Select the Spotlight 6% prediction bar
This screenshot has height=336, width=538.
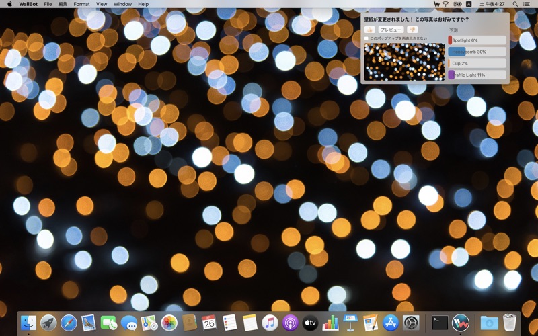tap(477, 40)
